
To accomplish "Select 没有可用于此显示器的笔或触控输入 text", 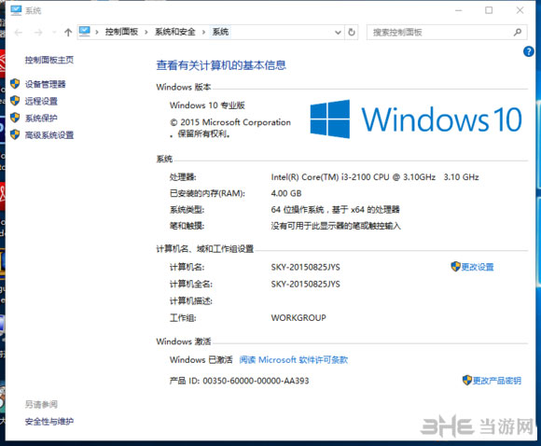I will coord(336,226).
